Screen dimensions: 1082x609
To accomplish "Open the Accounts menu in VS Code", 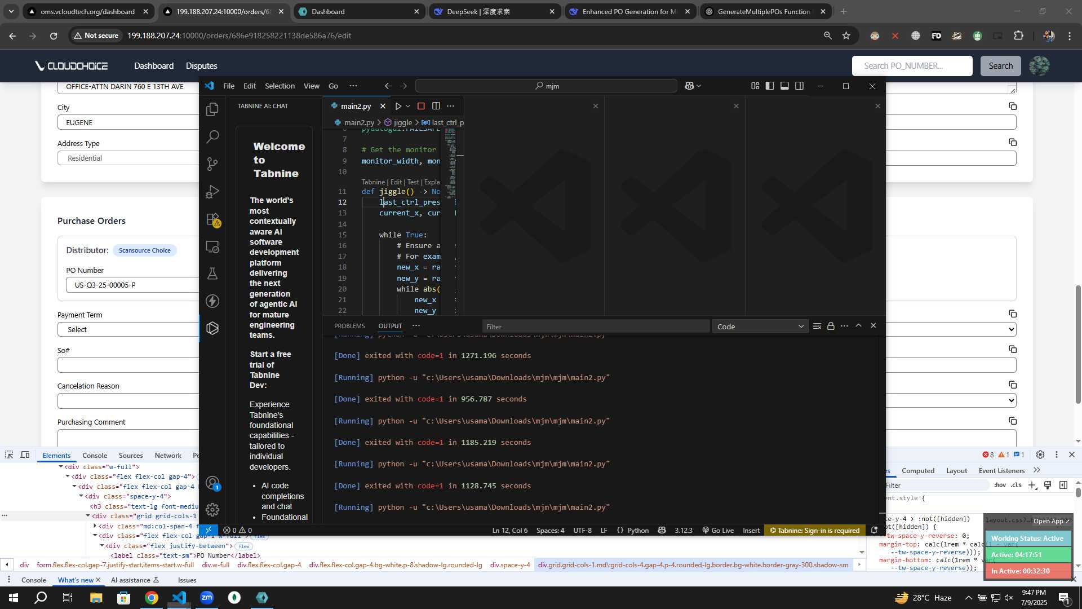I will click(x=212, y=483).
